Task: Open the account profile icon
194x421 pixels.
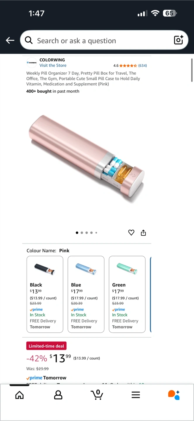Action: 58,395
